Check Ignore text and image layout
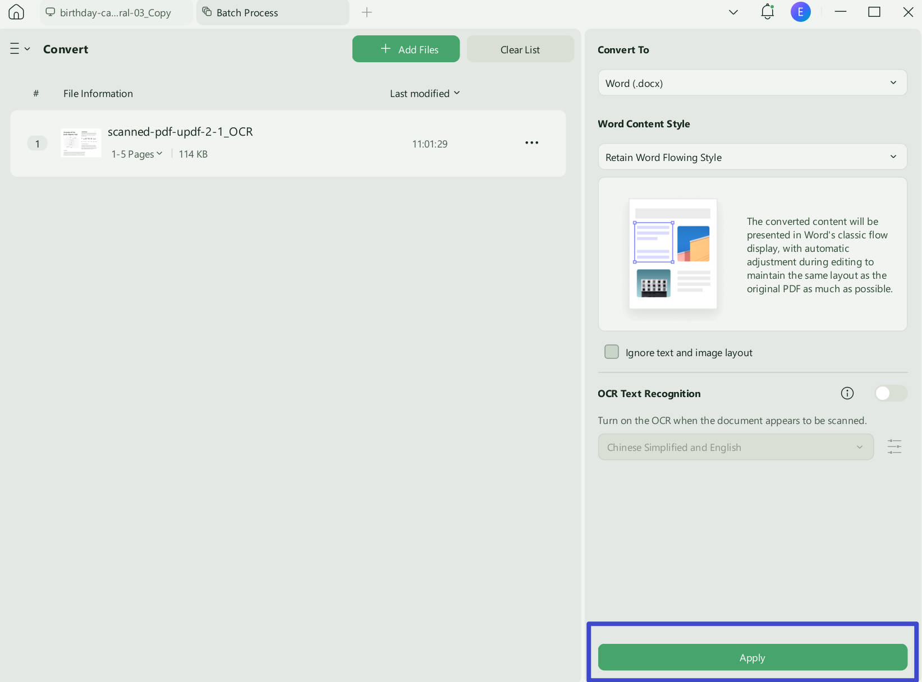 point(612,352)
